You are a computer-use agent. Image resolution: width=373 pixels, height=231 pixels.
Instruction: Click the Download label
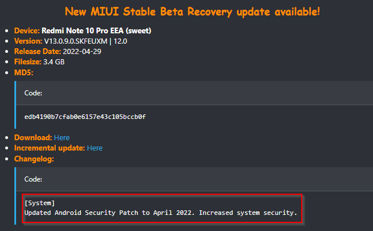33,137
